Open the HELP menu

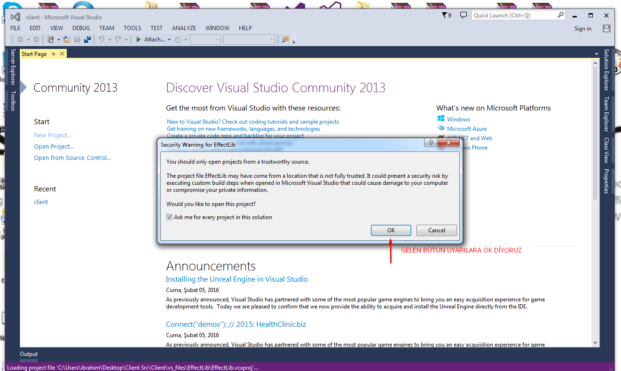[245, 28]
